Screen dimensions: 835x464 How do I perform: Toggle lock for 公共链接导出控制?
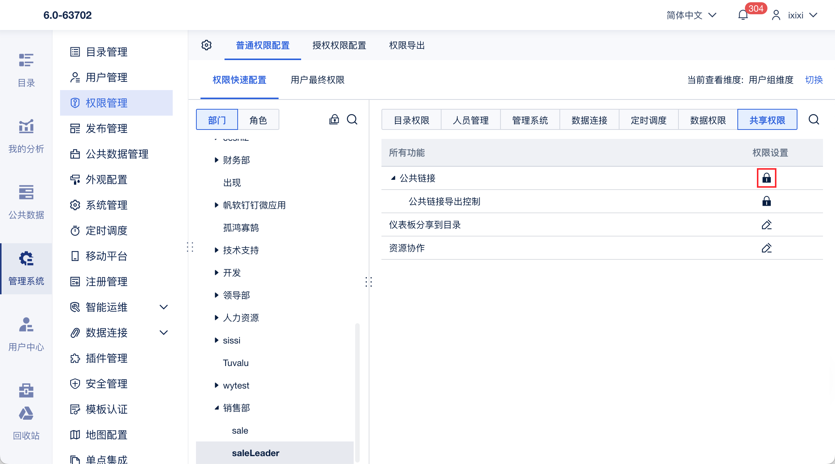point(766,201)
